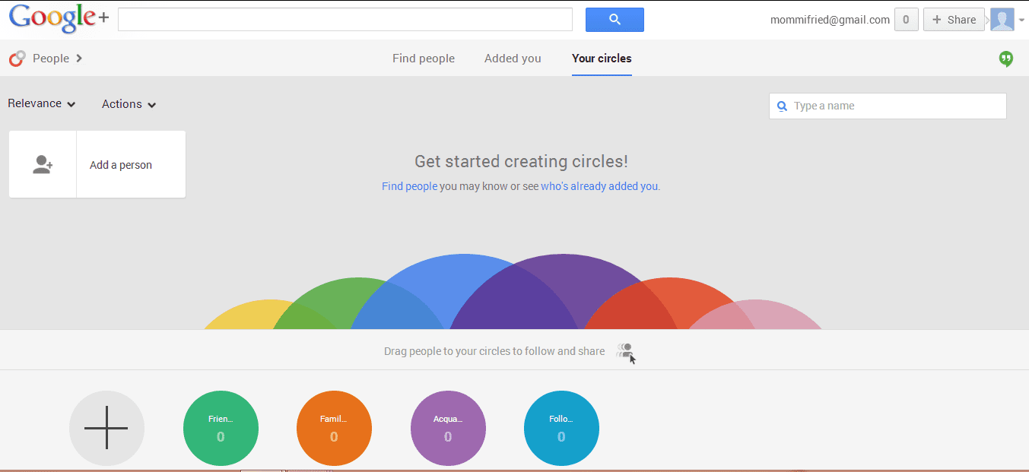Click the mommifried@gmail.com account text

coord(830,21)
